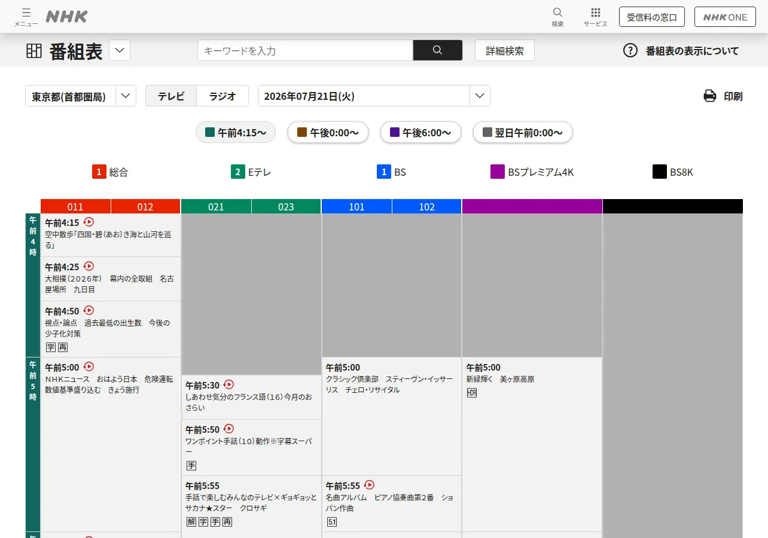Click green Eテレ channel 2 icon
The image size is (768, 538).
[238, 172]
